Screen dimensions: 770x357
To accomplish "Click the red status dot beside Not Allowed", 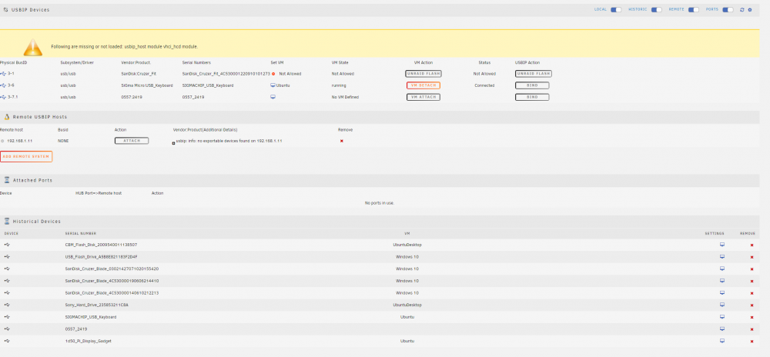I will [273, 74].
